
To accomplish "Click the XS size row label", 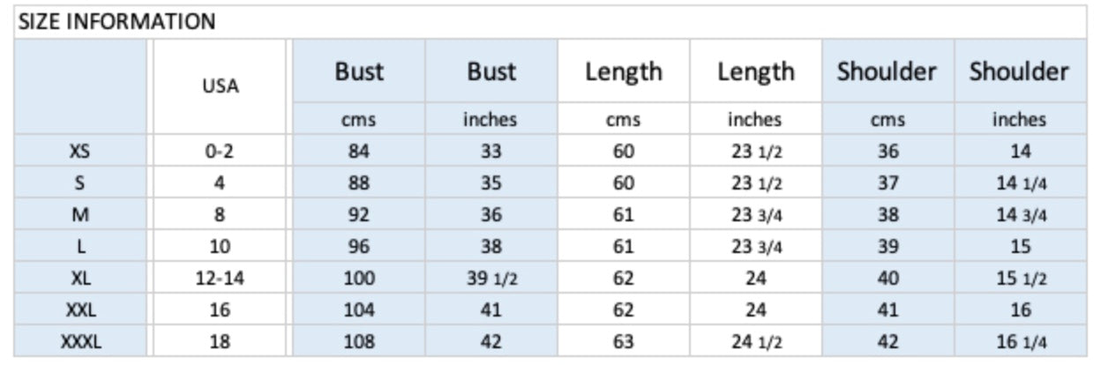I will click(x=80, y=152).
